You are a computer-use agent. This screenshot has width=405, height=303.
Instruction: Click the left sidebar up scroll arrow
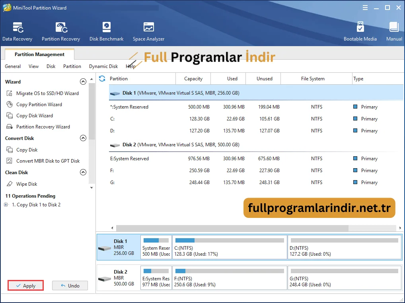pos(92,79)
